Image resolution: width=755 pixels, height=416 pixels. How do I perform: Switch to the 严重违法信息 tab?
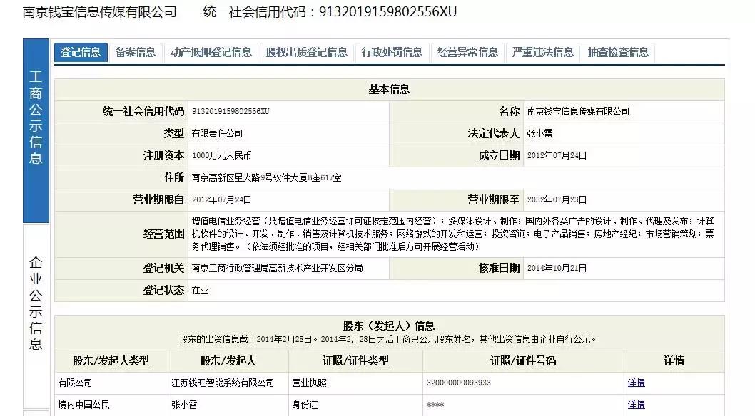tap(542, 52)
